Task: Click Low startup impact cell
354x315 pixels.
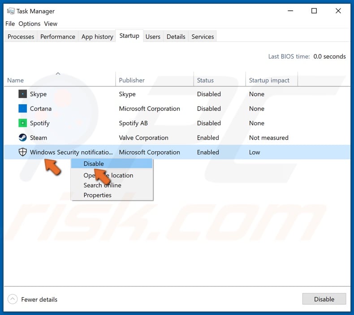Action: click(255, 153)
